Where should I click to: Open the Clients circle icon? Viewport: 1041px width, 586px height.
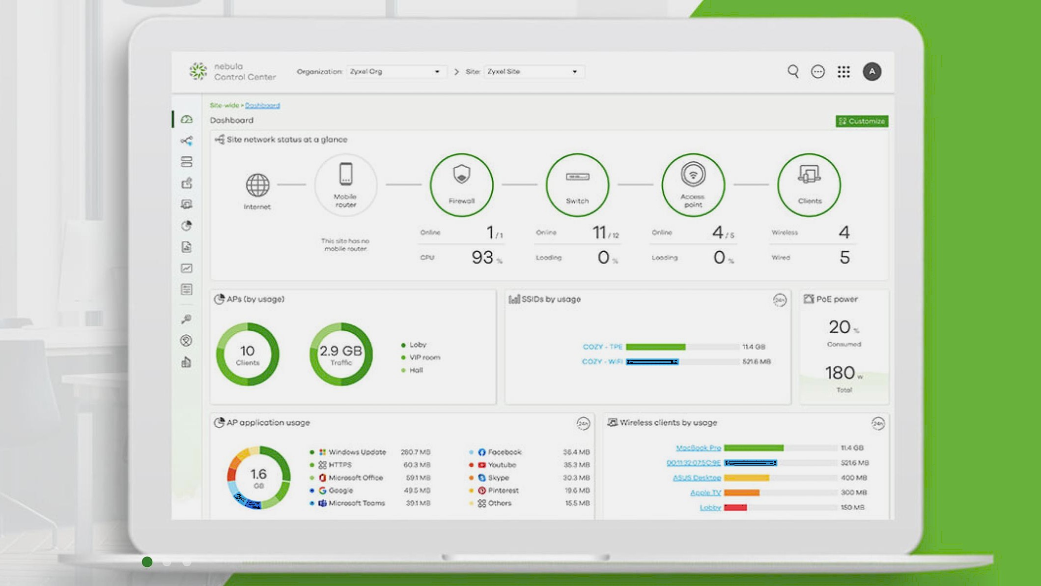[x=809, y=184]
